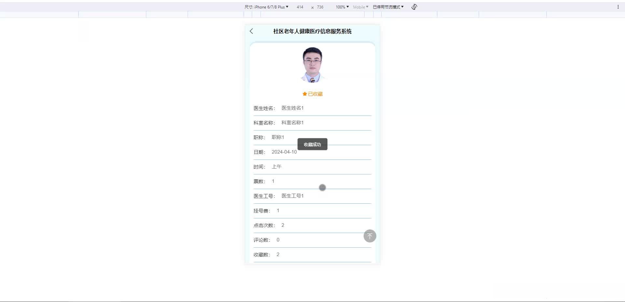Toggle the 已收藏 favorite state
The width and height of the screenshot is (625, 302).
[314, 94]
